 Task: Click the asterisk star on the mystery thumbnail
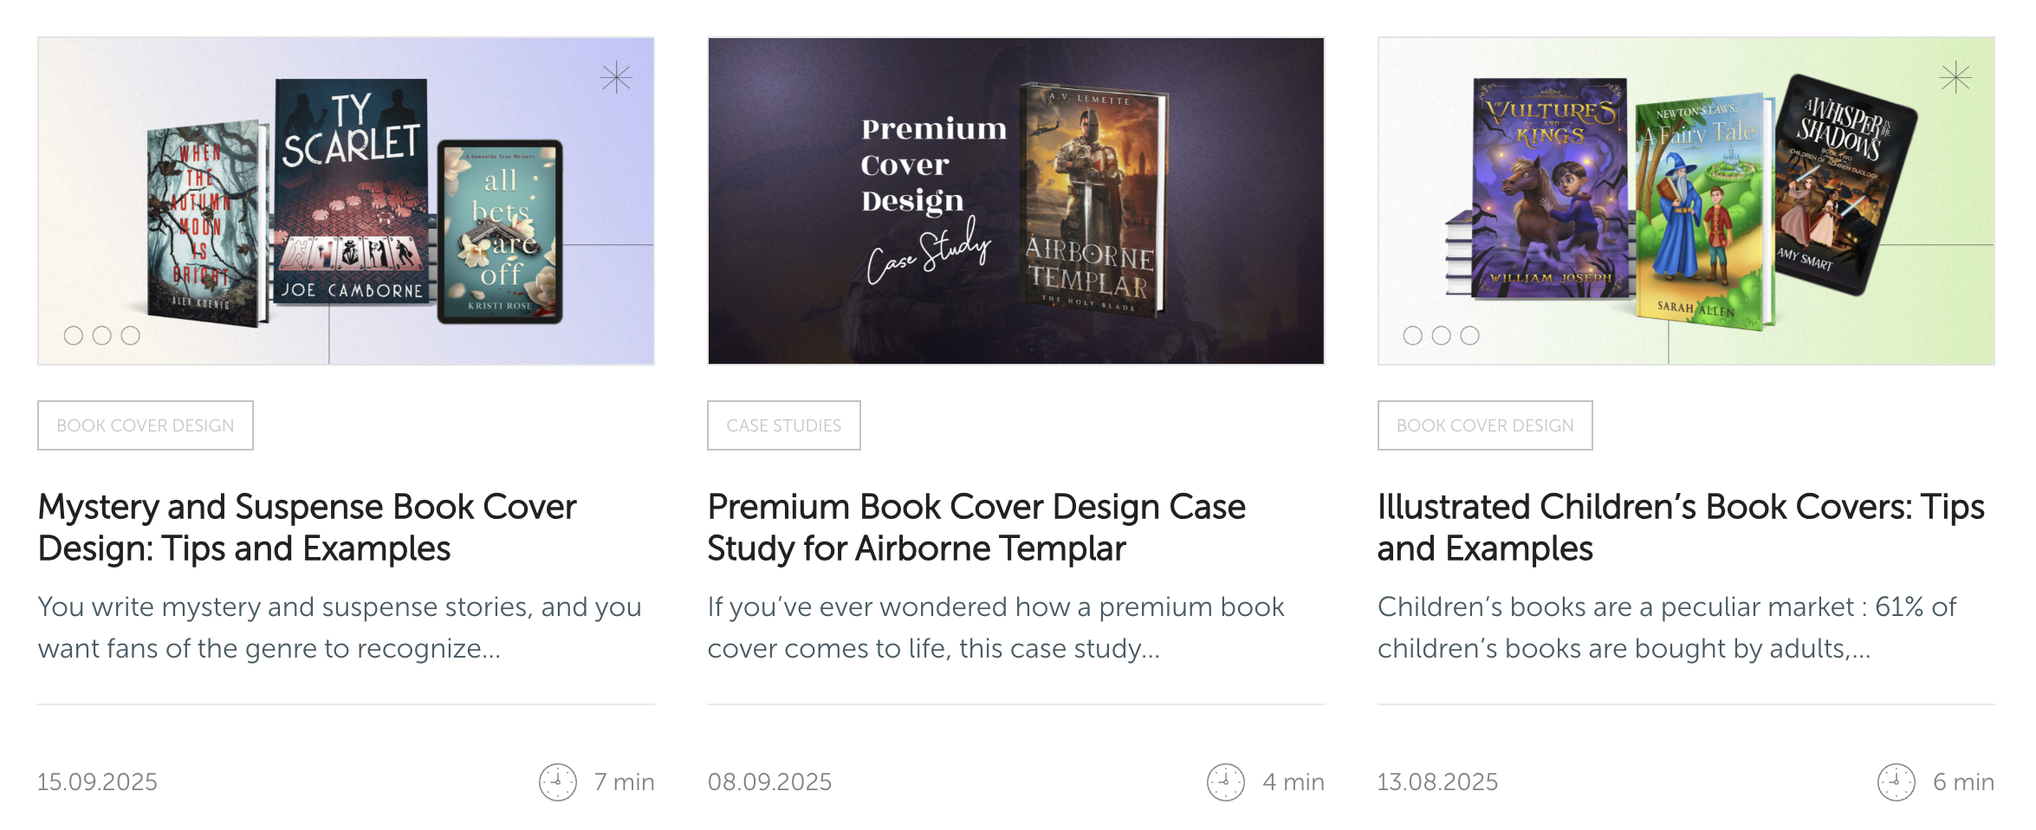click(x=616, y=78)
